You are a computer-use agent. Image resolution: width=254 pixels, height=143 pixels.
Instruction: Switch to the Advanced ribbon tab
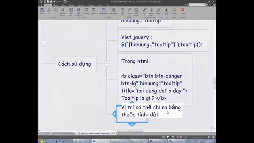coord(82,5)
